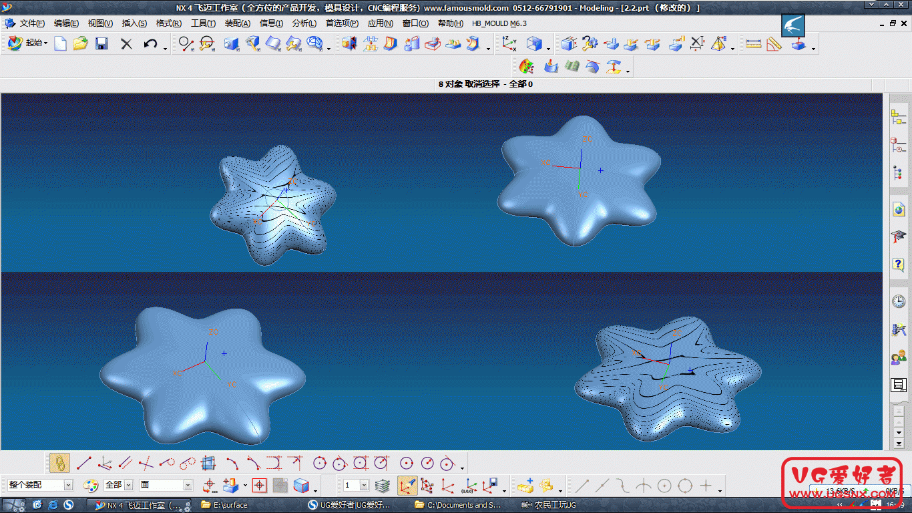
Task: Open the 工具(T) menu
Action: (203, 23)
